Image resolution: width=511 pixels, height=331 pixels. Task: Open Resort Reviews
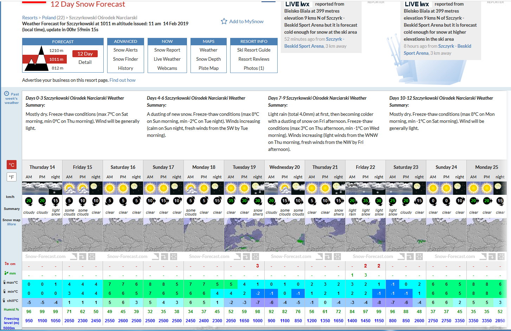point(254,59)
